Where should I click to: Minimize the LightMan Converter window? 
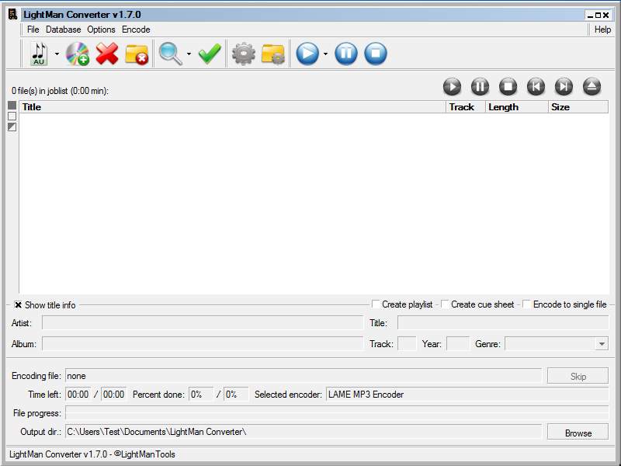[590, 15]
